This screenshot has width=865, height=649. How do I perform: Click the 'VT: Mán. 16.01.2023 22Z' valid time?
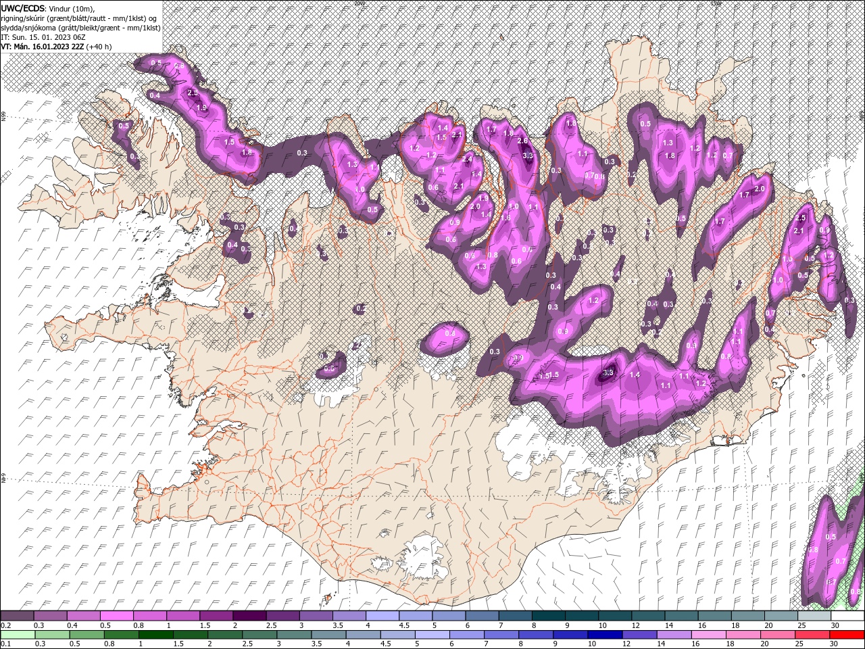point(43,47)
